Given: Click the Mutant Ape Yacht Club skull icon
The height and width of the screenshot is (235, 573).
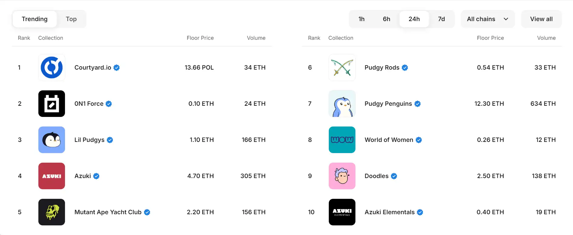Looking at the screenshot, I should coord(52,212).
